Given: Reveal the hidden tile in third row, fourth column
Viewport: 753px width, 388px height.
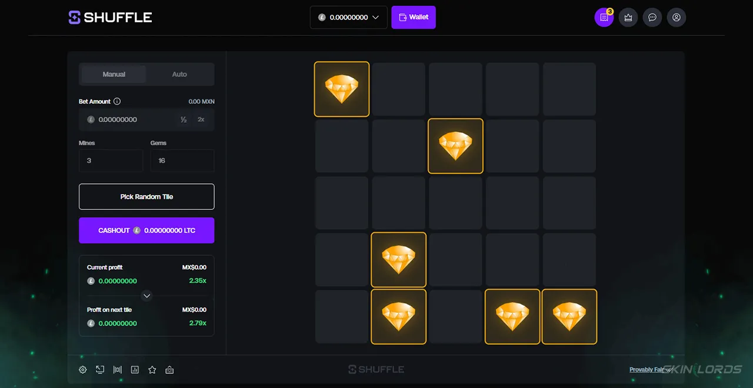Looking at the screenshot, I should (x=512, y=203).
